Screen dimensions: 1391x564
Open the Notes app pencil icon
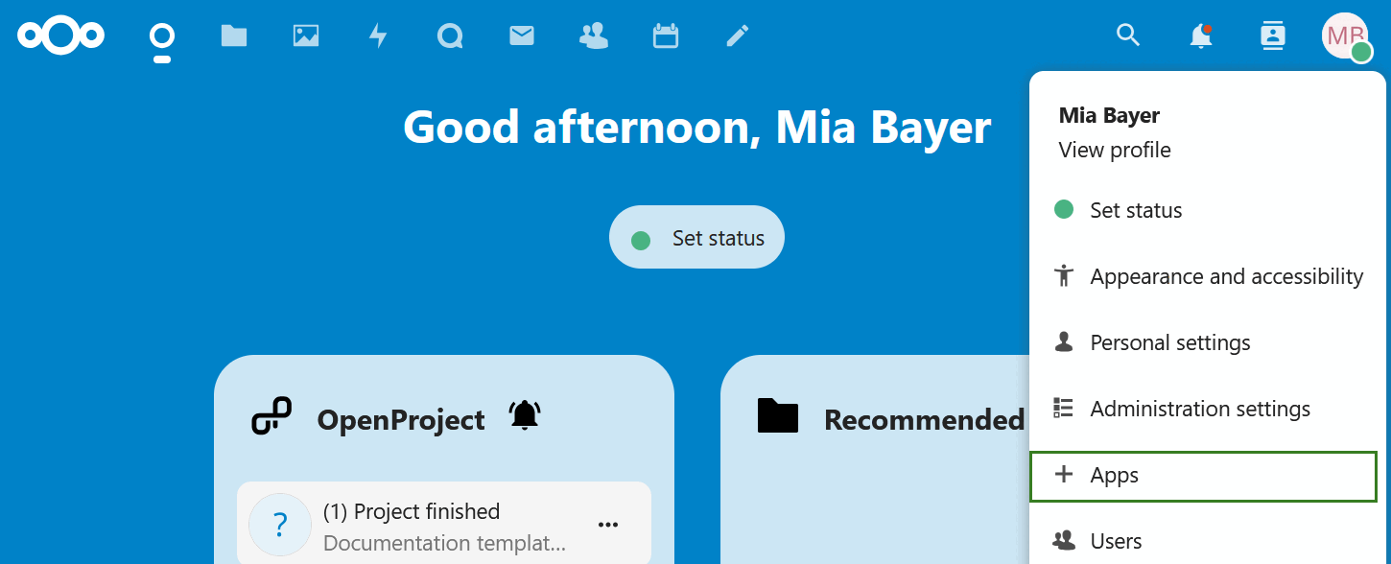click(737, 35)
